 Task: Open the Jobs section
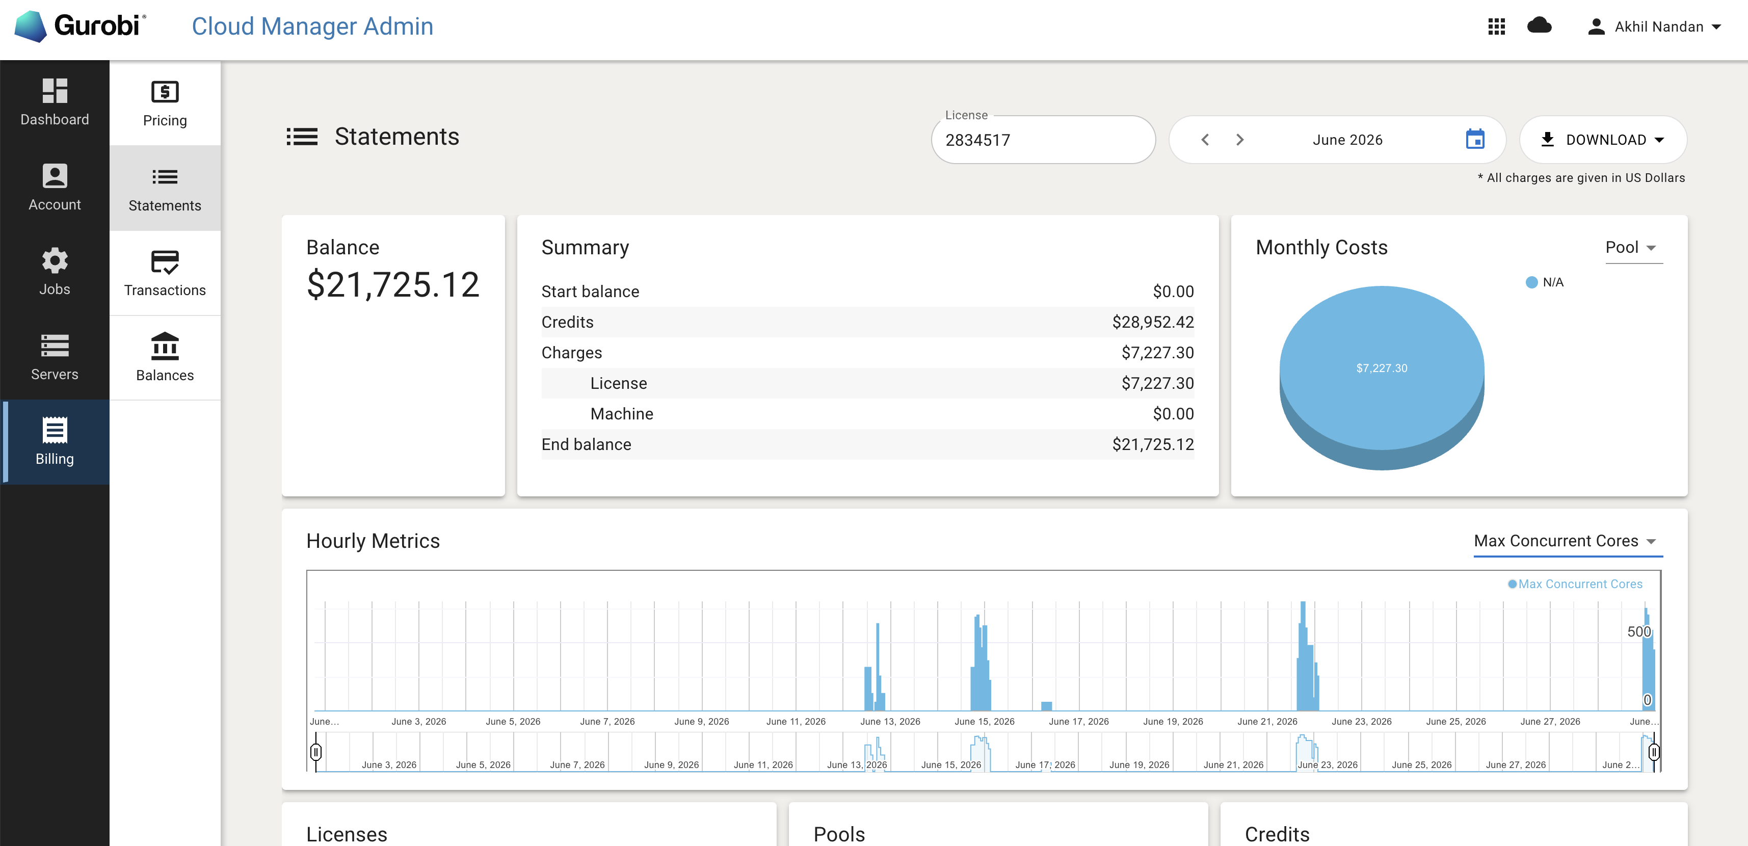click(55, 272)
